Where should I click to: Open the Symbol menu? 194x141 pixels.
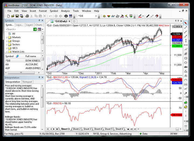(54, 11)
